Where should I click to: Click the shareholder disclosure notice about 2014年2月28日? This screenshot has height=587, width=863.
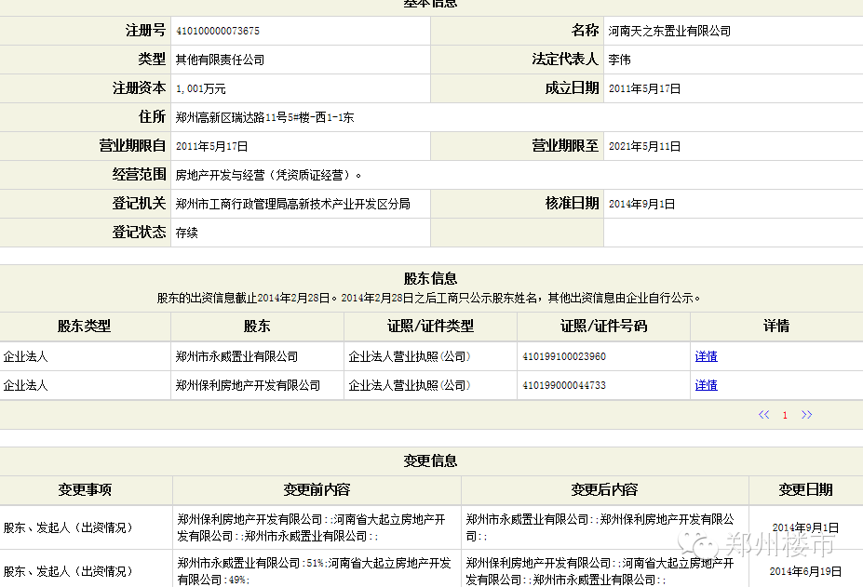click(x=429, y=299)
